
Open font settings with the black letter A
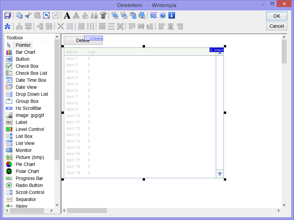pos(67,16)
